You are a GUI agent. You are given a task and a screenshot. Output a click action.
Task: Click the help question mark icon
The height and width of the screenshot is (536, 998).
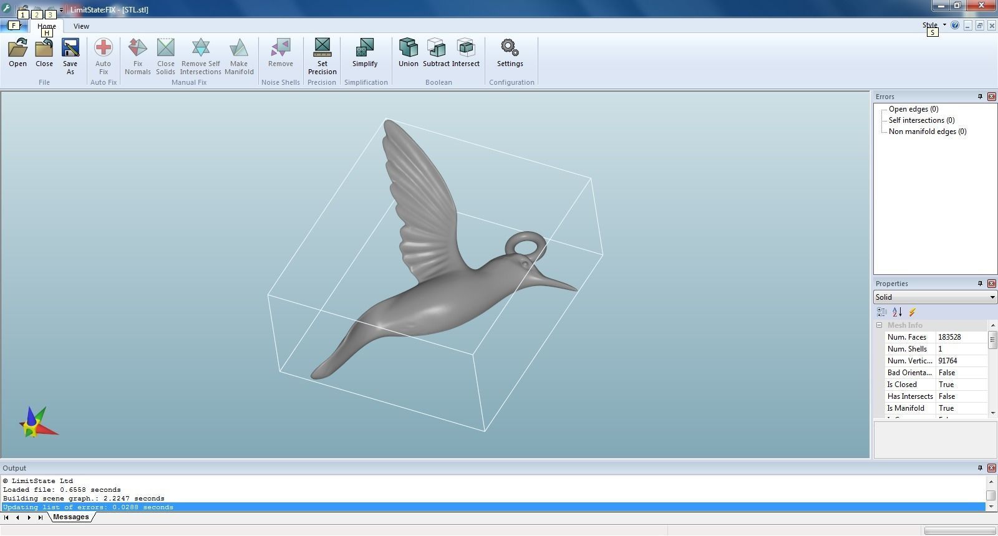click(955, 26)
